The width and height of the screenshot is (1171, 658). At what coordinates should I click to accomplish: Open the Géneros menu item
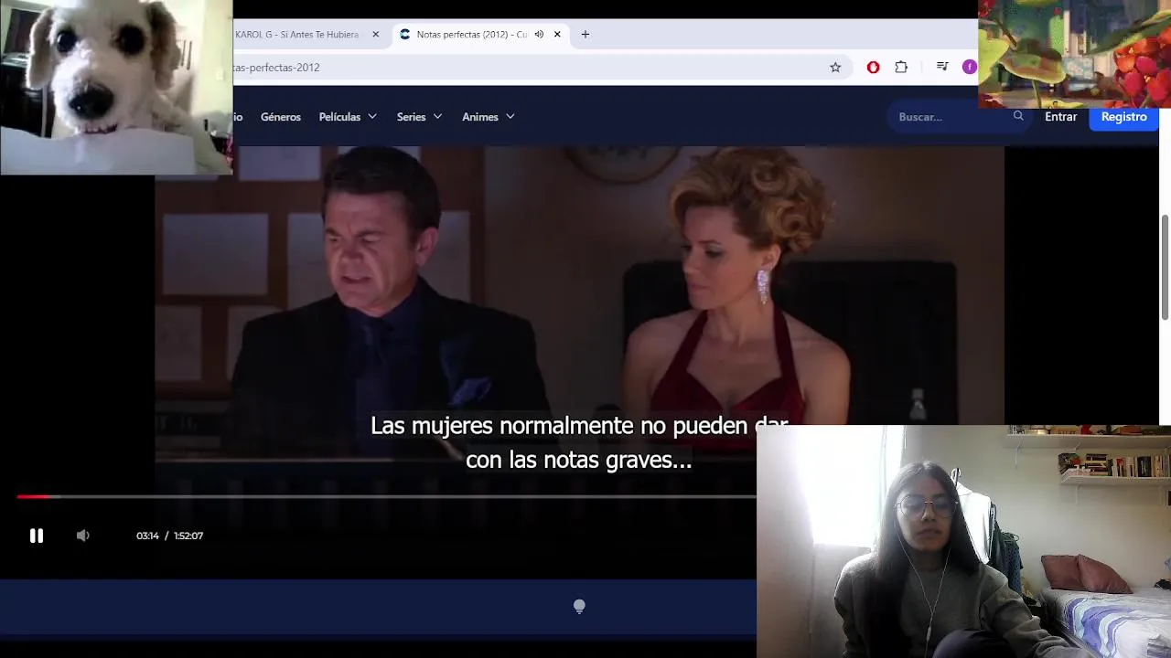pos(281,117)
